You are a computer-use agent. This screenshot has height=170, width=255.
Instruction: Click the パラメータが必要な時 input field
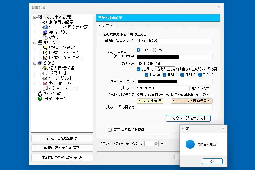pos(175,107)
